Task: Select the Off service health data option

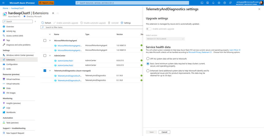Action: click(x=148, y=59)
